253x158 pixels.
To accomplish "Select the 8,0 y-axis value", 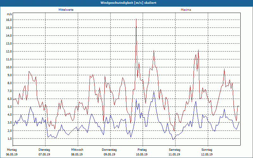I will coord(9,83).
